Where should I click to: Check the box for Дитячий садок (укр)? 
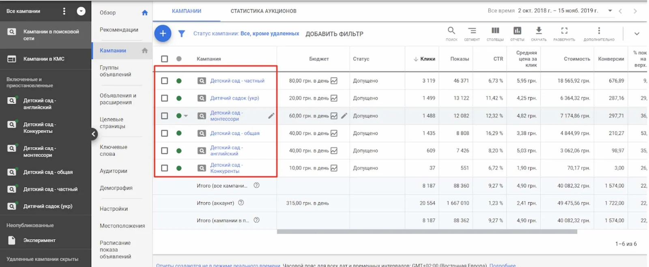pos(164,98)
